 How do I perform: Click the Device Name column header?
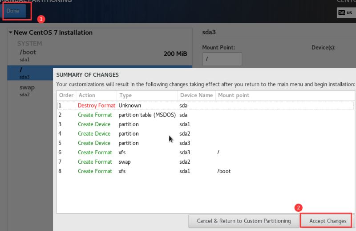click(196, 95)
